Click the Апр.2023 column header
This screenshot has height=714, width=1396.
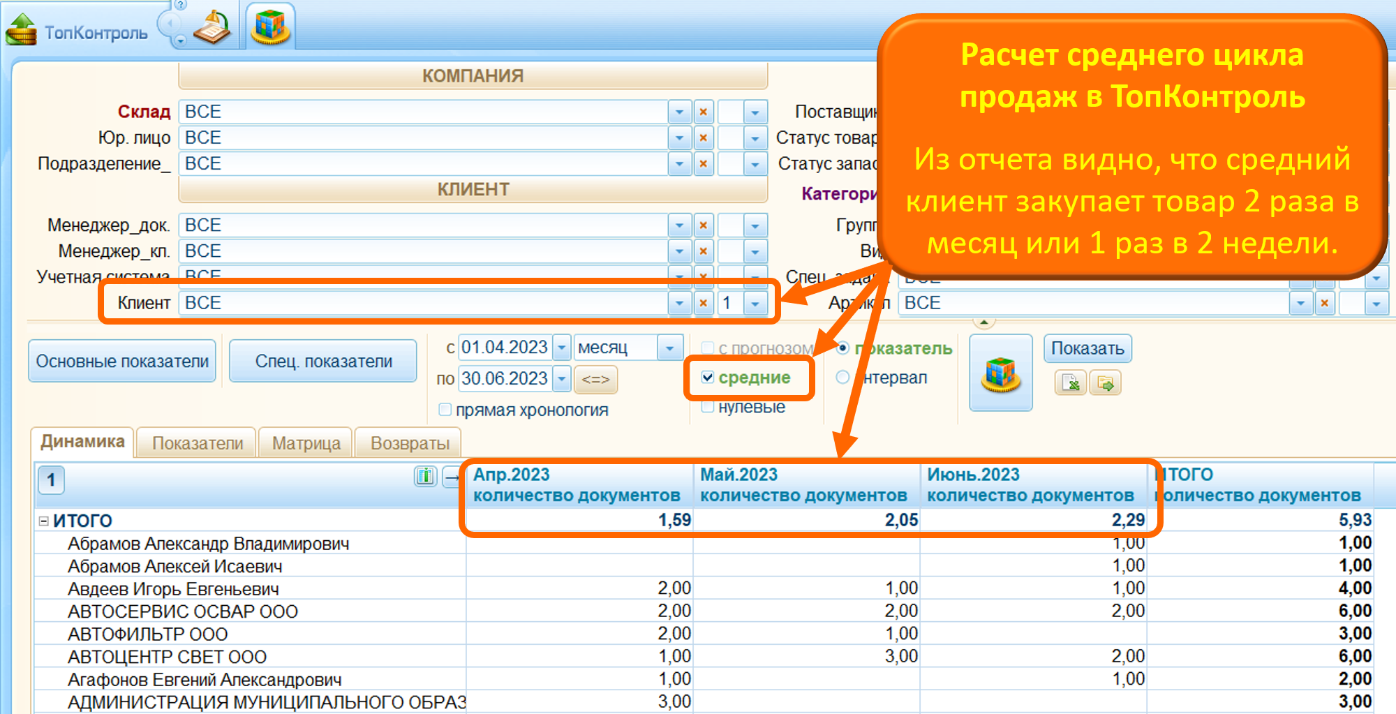click(579, 484)
